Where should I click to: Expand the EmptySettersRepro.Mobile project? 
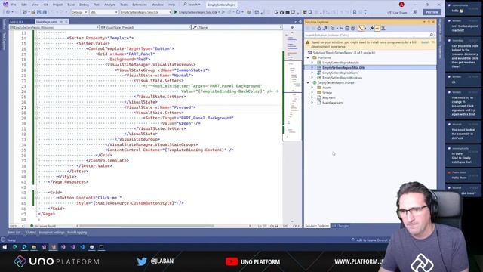312,63
